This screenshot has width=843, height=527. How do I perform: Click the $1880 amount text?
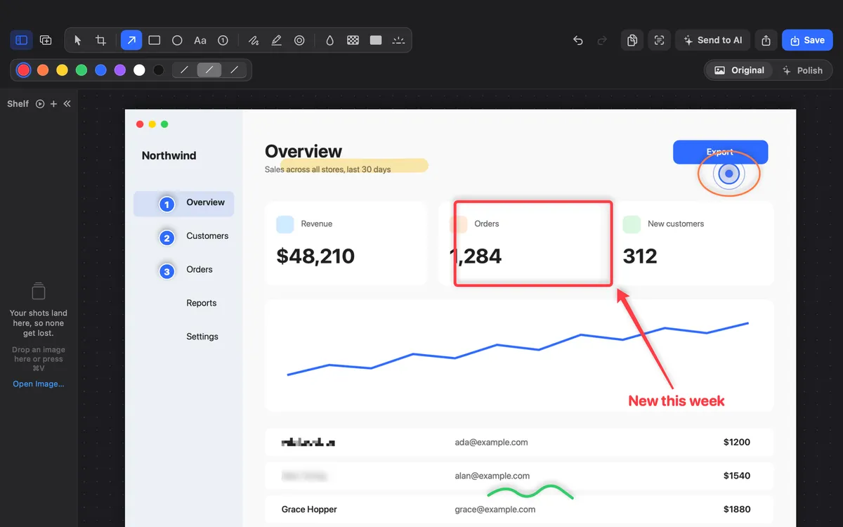737,509
